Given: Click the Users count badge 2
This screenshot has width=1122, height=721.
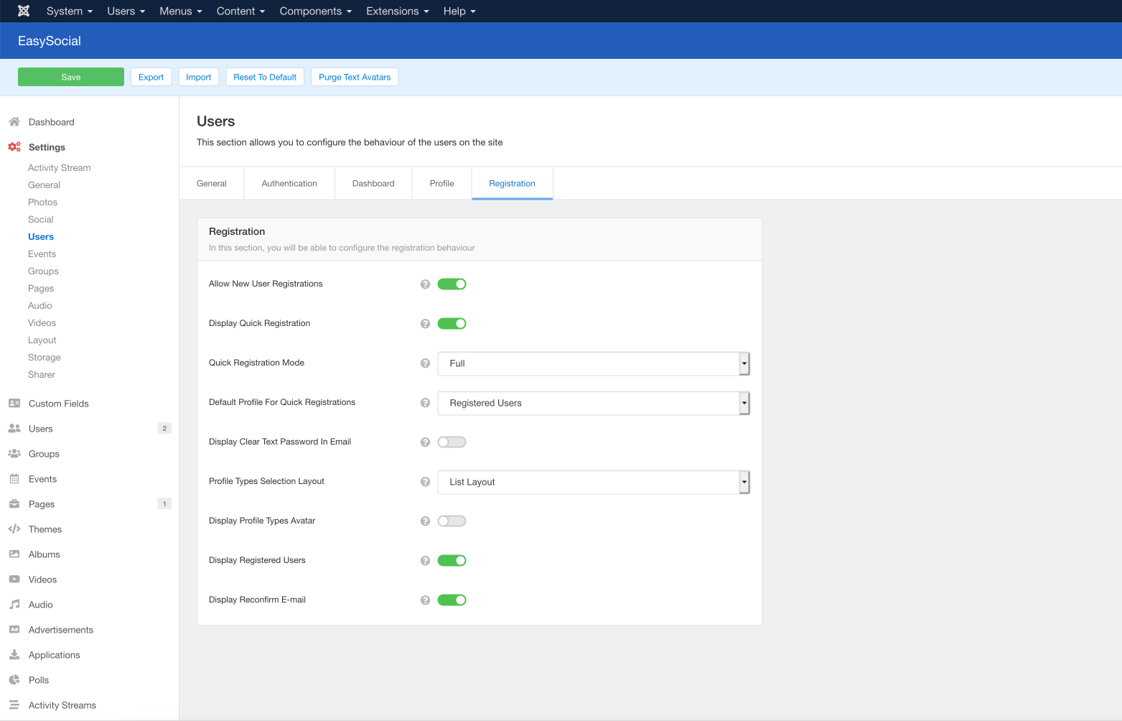Looking at the screenshot, I should point(164,429).
